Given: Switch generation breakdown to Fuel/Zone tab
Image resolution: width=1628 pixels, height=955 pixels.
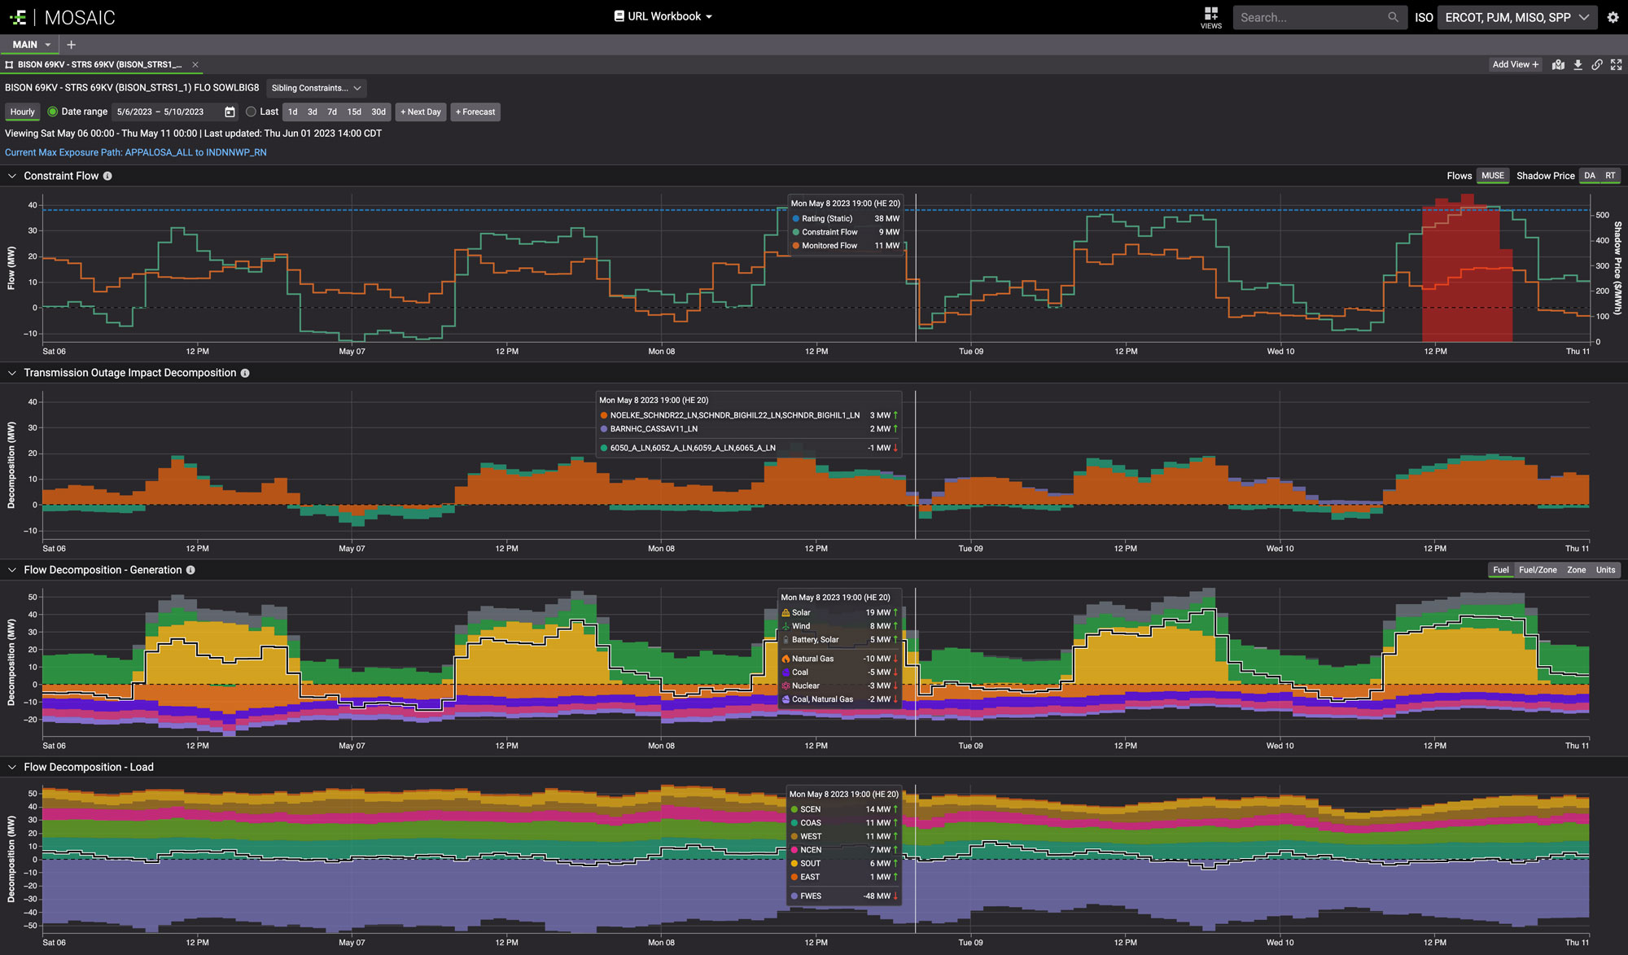Looking at the screenshot, I should [x=1537, y=570].
